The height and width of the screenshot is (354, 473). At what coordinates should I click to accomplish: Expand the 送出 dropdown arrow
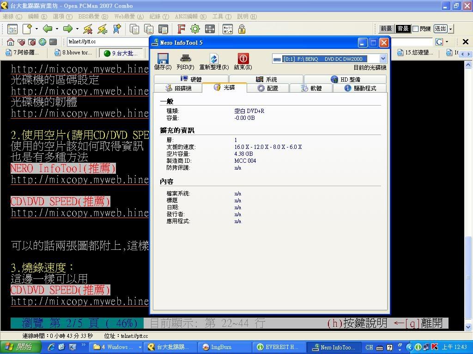[x=451, y=29]
